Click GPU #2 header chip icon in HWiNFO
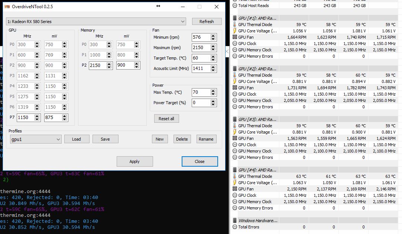Screen dimensions: 402x234 [x=234, y=69]
